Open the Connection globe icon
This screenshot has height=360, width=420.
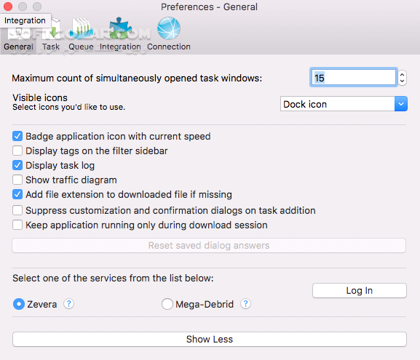tap(169, 34)
